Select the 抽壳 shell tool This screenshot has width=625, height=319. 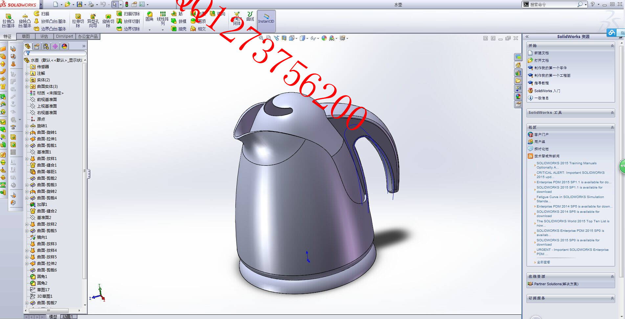179,29
